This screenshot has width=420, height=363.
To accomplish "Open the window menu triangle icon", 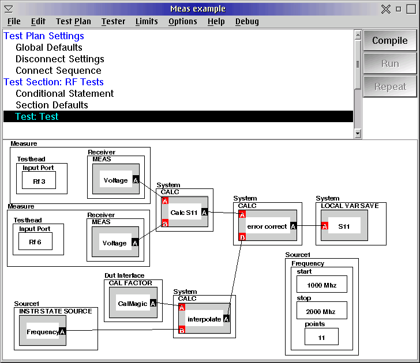I will [x=9, y=9].
